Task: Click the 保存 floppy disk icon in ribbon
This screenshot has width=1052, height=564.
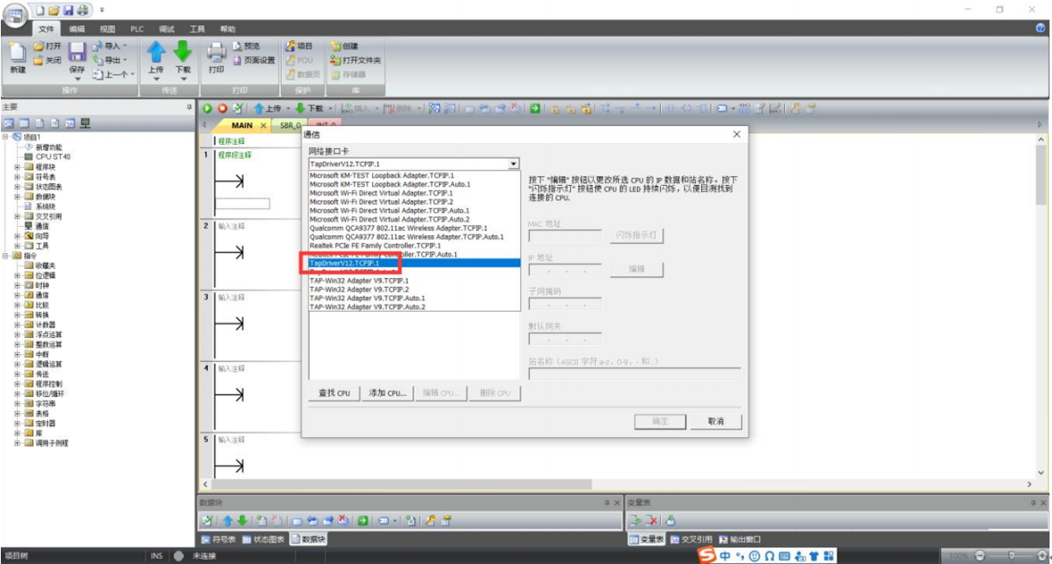Action: [76, 53]
